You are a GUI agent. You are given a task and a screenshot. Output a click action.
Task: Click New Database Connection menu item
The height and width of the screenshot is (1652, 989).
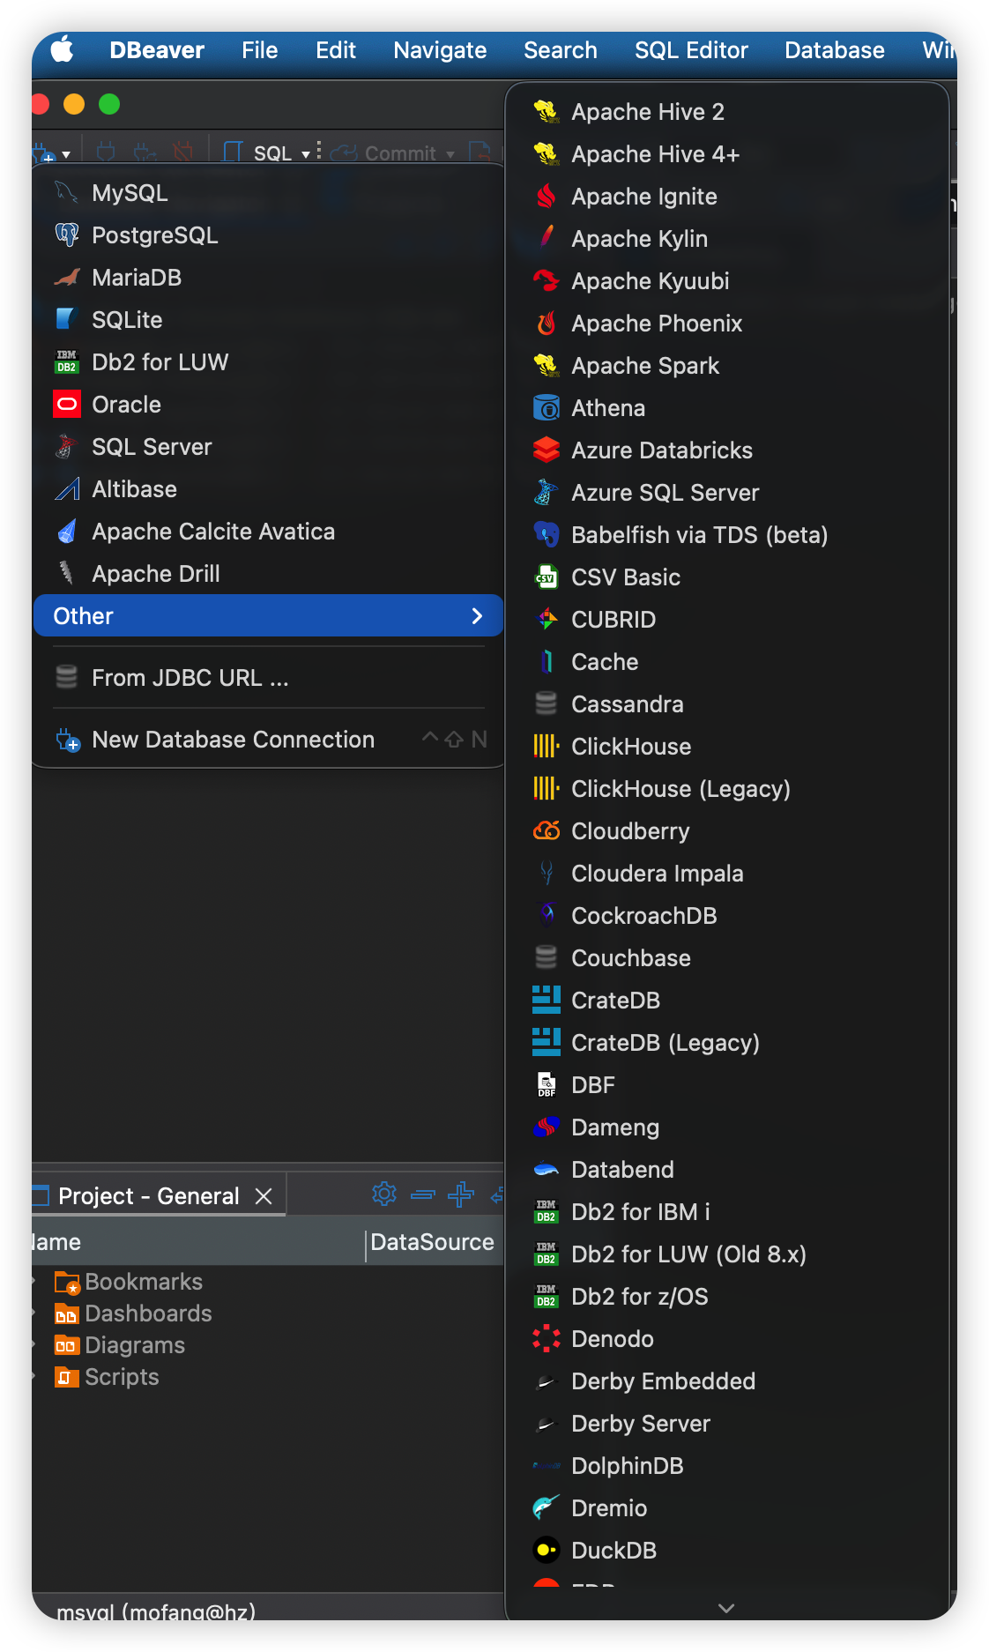click(268, 740)
